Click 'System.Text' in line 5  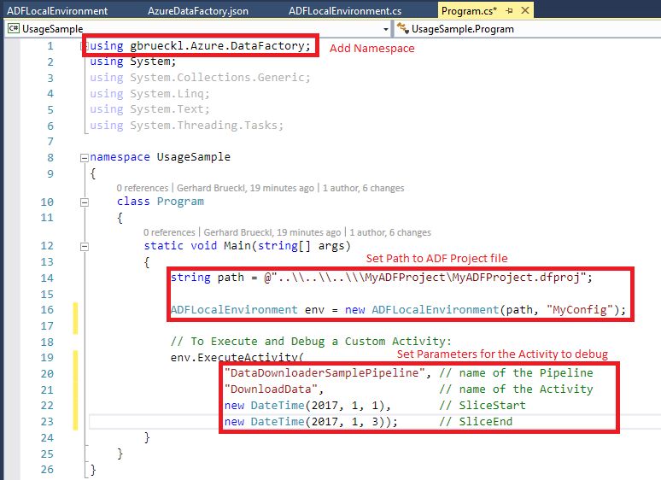(166, 109)
